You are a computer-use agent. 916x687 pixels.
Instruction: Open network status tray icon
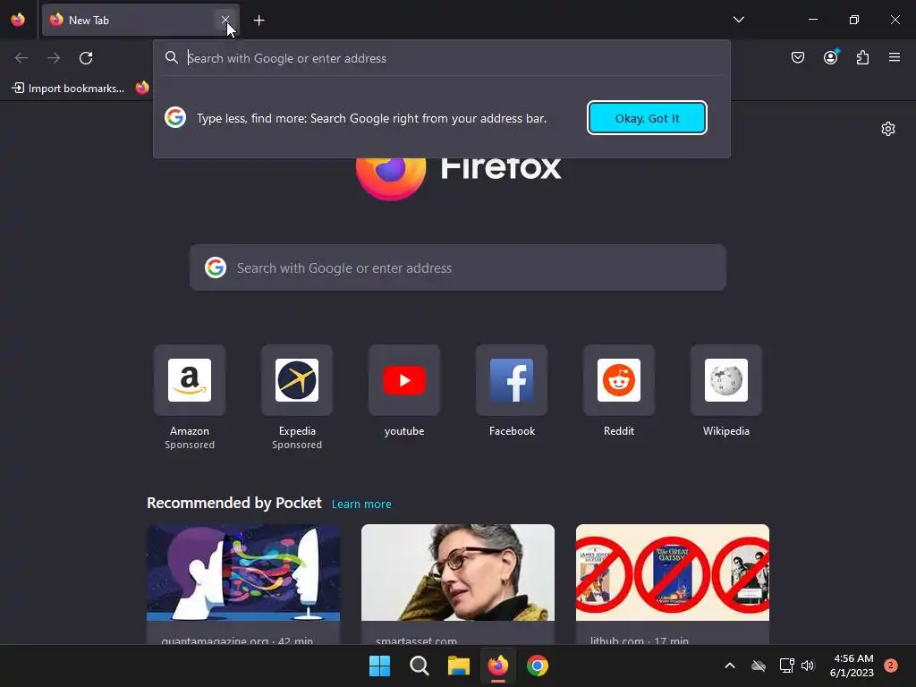click(x=786, y=666)
